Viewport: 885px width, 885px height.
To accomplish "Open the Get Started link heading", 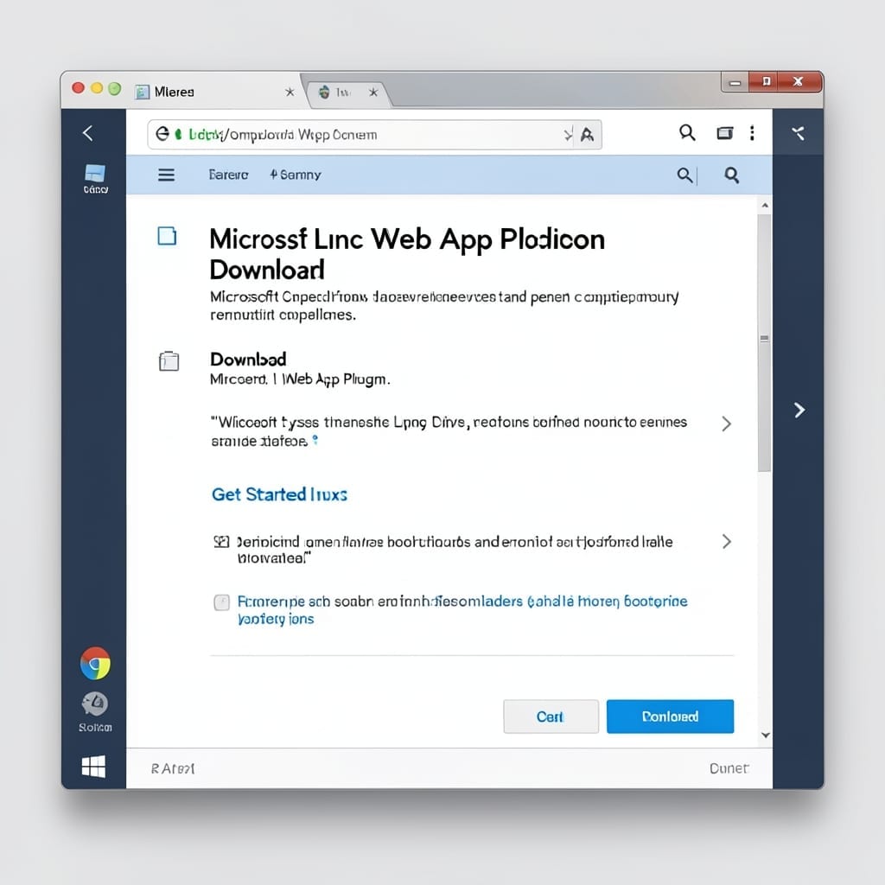I will (279, 494).
